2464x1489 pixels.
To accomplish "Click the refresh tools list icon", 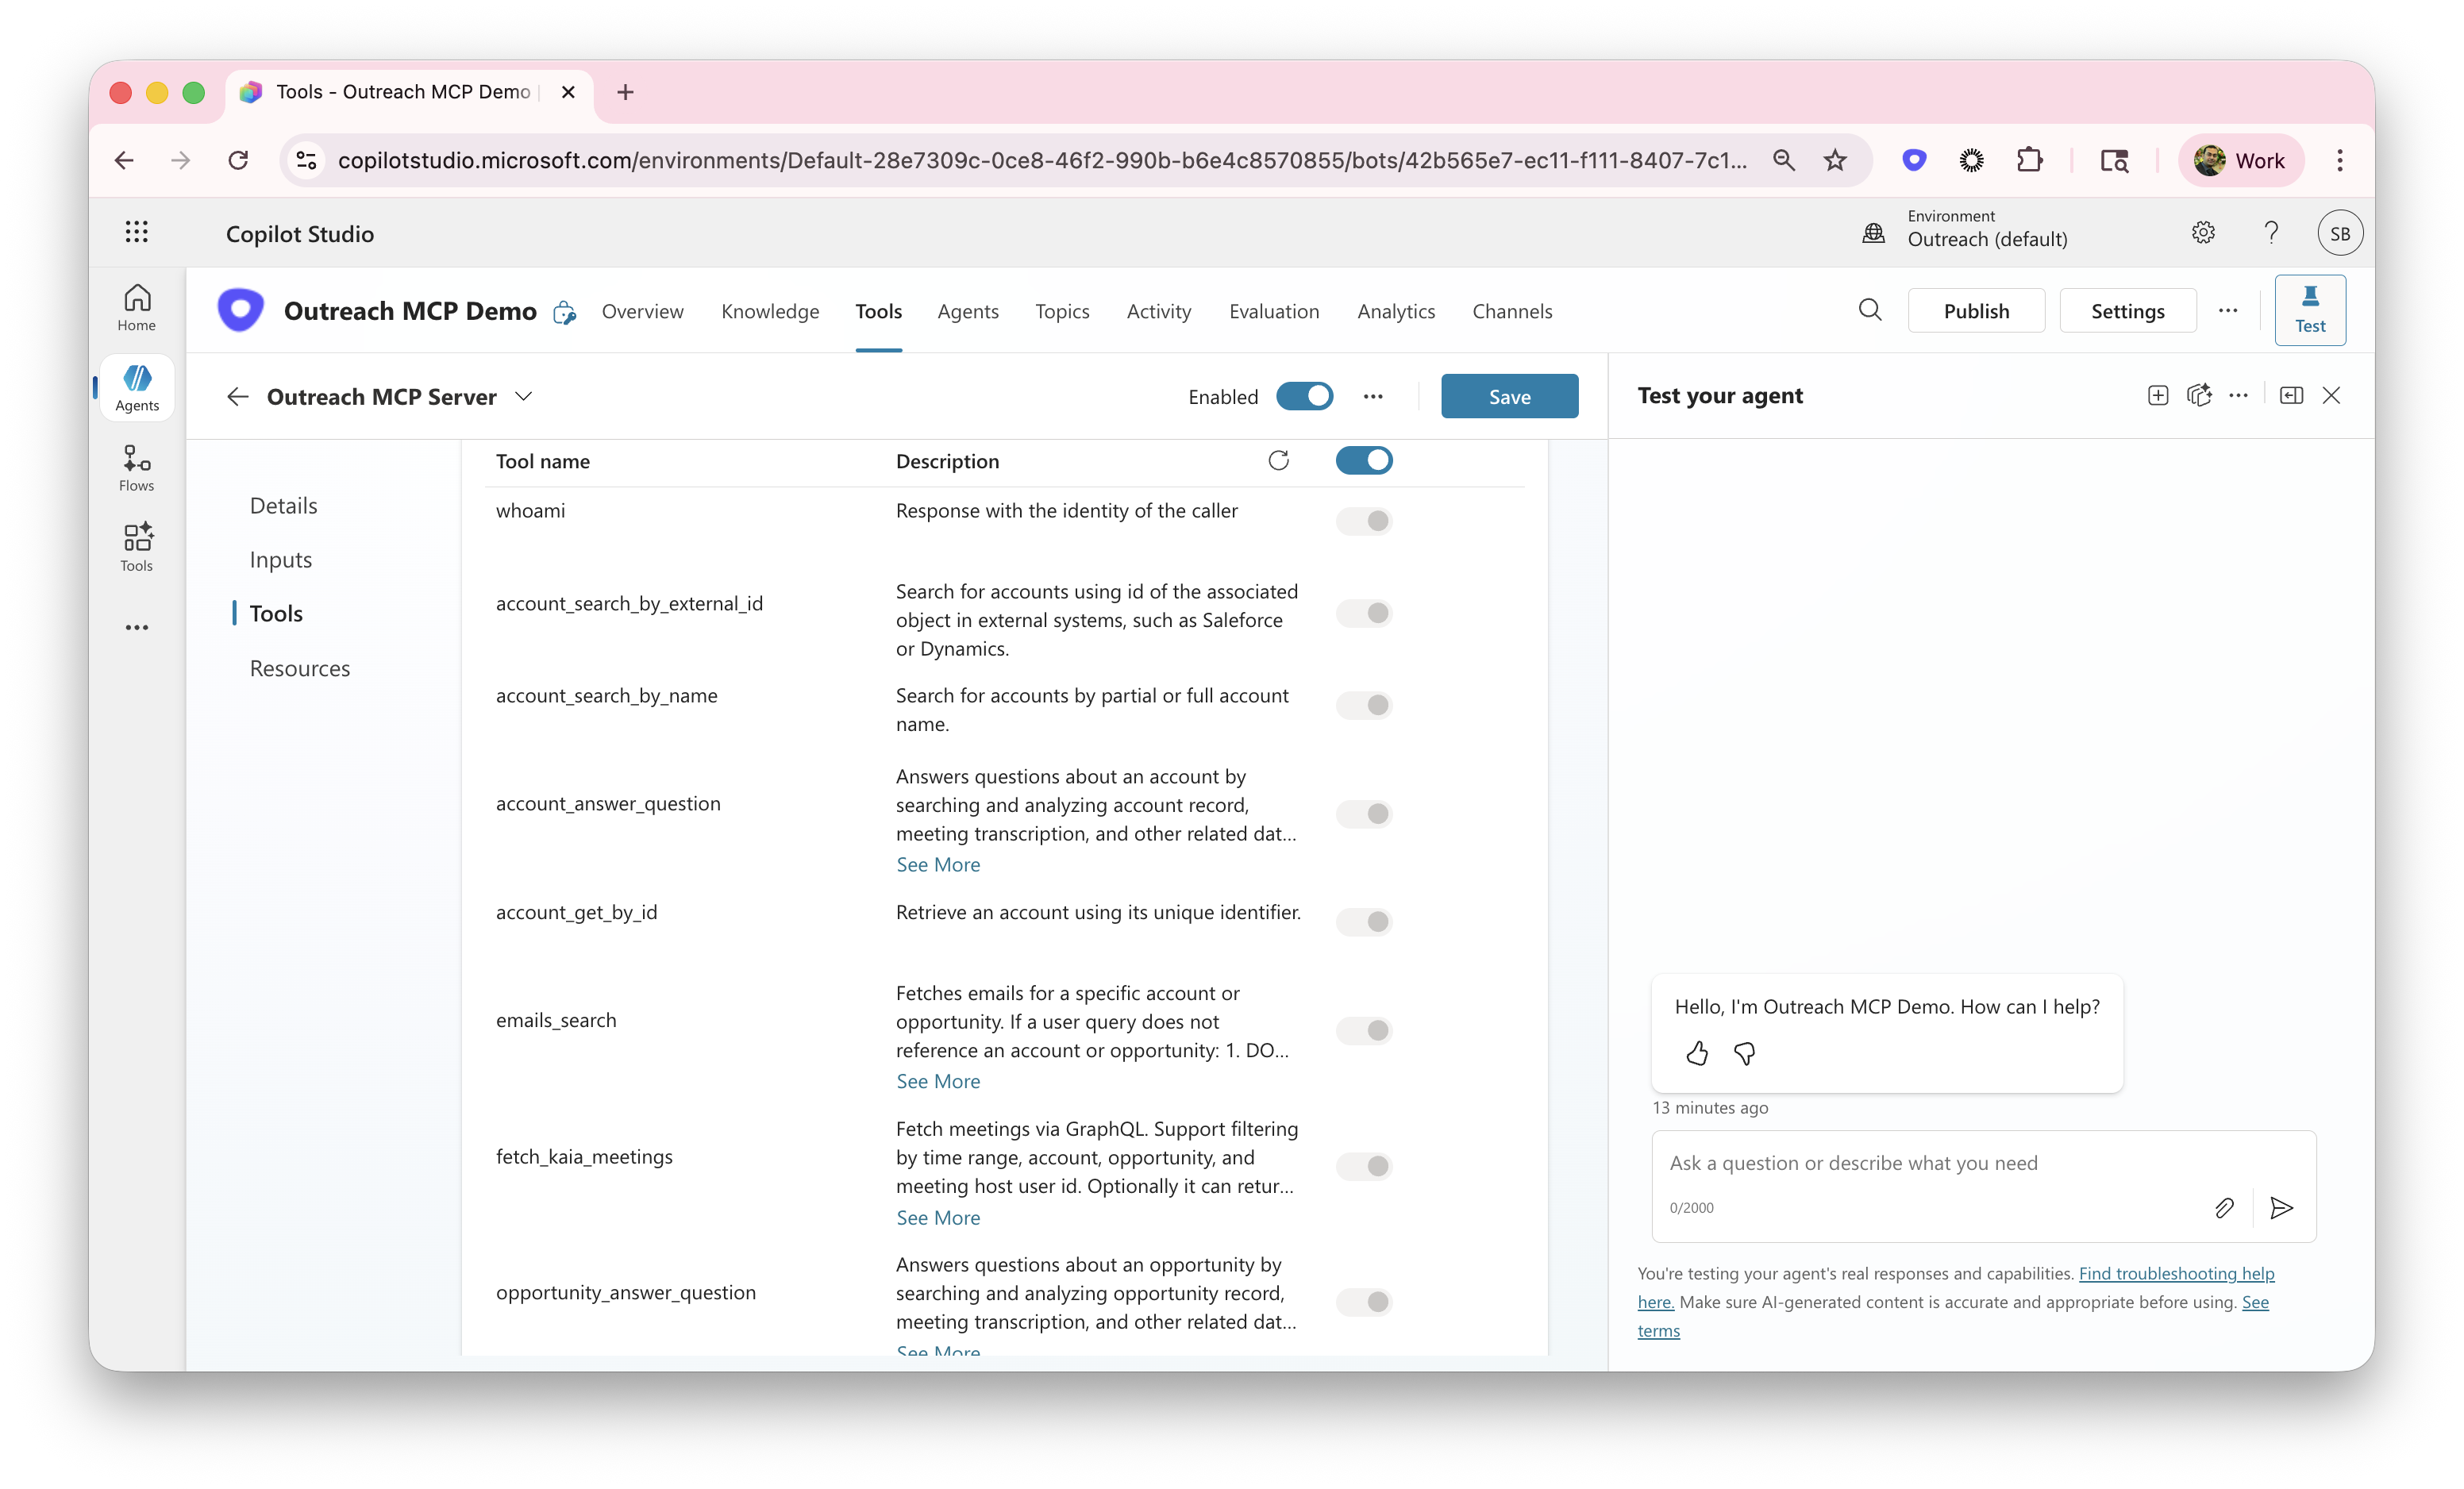I will 1278,460.
